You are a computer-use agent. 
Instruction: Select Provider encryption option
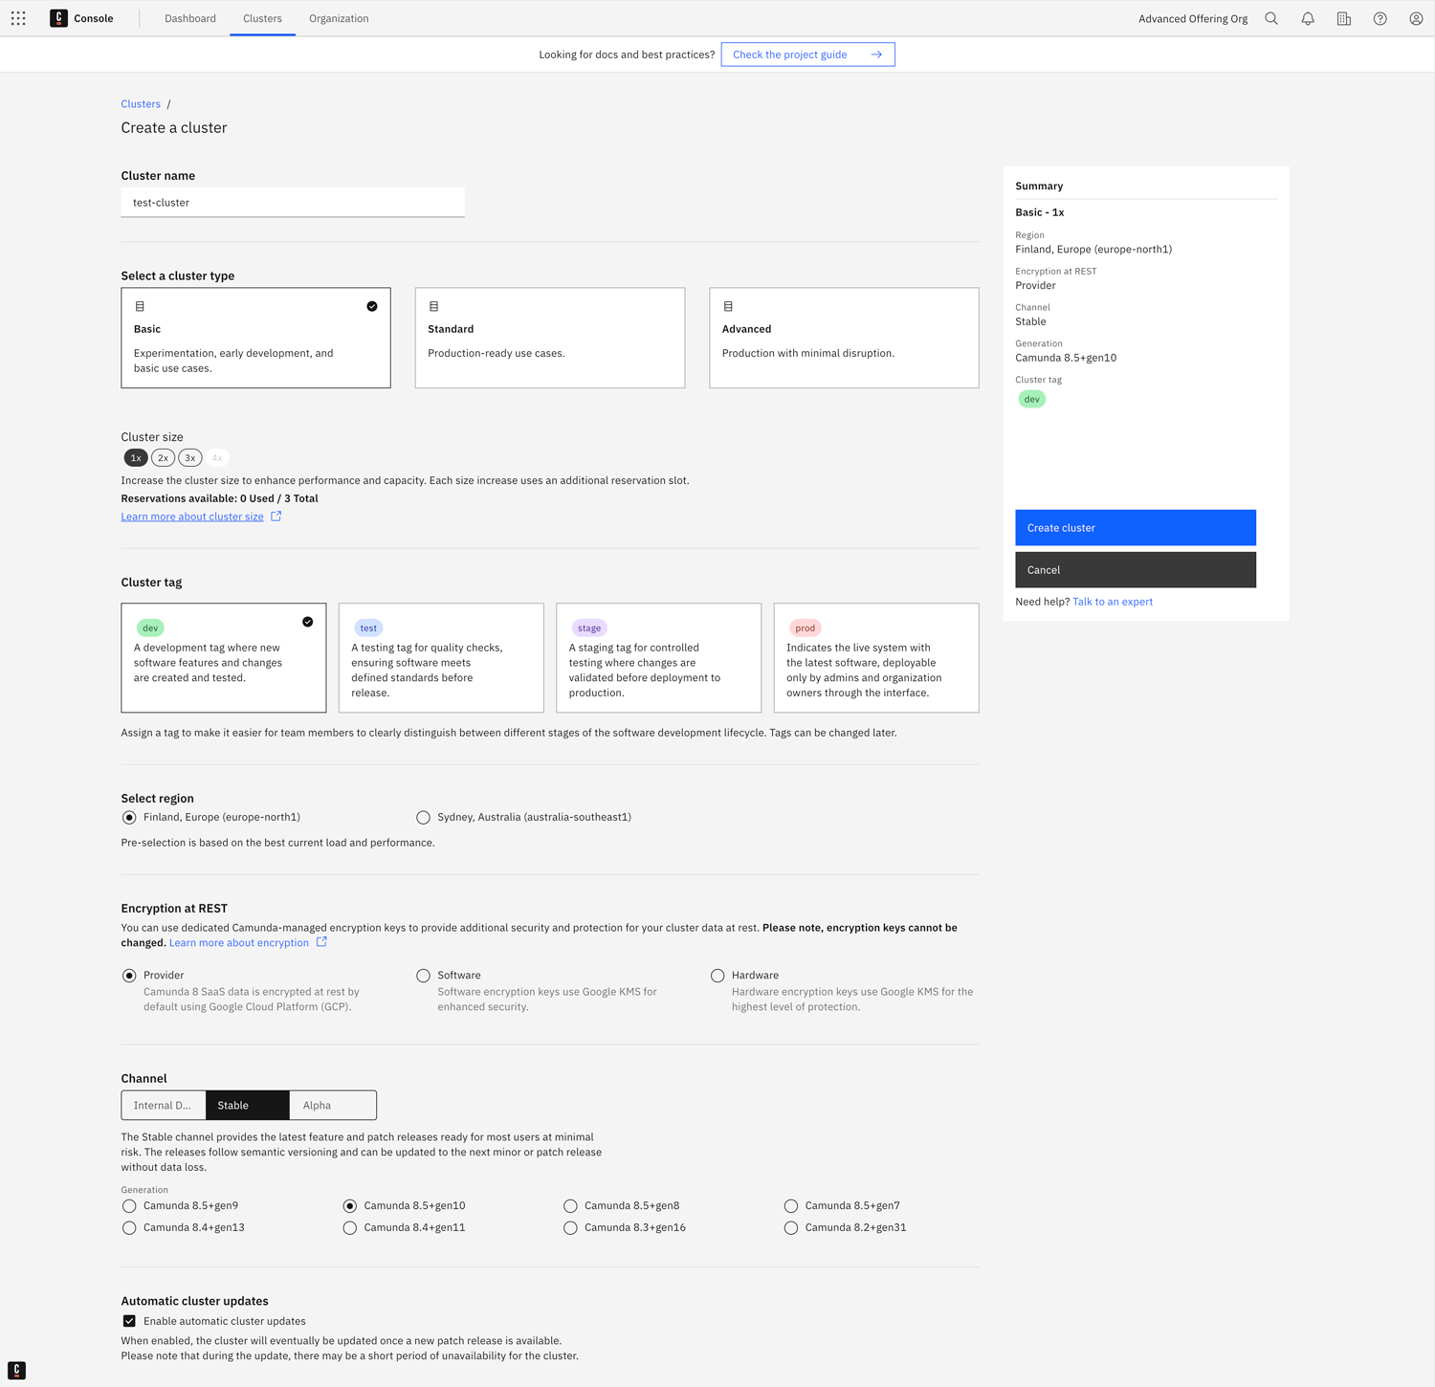coord(129,976)
